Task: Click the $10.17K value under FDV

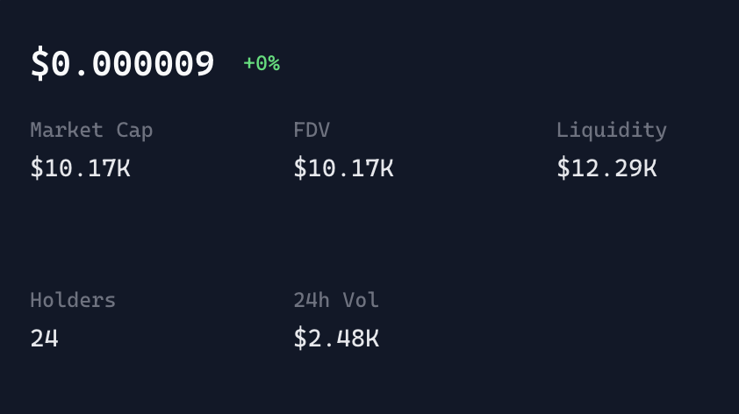Action: (x=343, y=168)
